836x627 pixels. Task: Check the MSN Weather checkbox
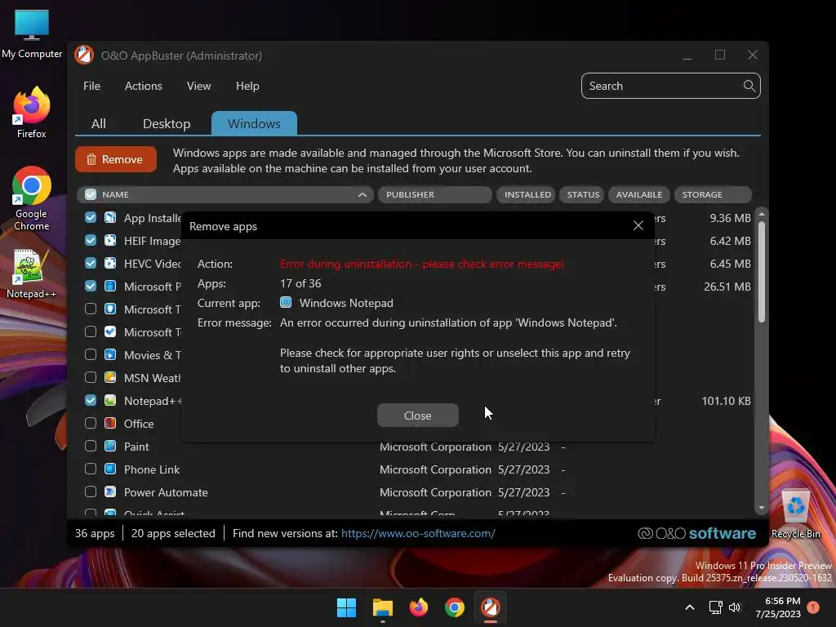[91, 377]
